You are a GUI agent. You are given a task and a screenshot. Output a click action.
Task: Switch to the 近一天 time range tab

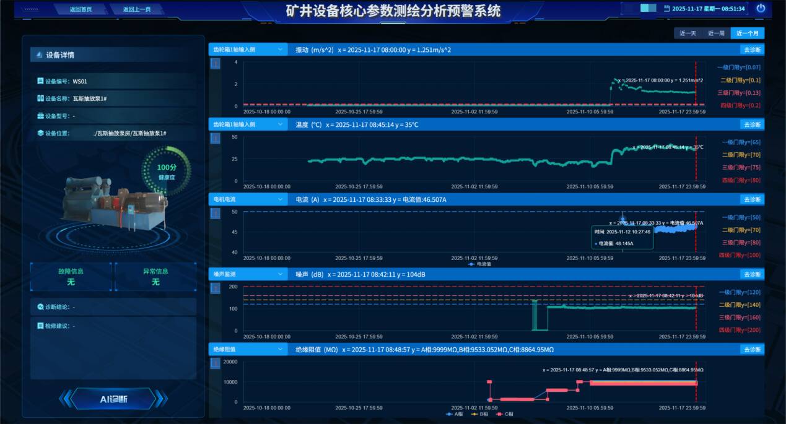[x=688, y=33]
